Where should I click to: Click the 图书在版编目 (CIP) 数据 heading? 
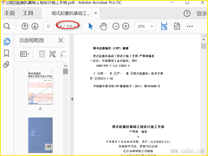111,48
